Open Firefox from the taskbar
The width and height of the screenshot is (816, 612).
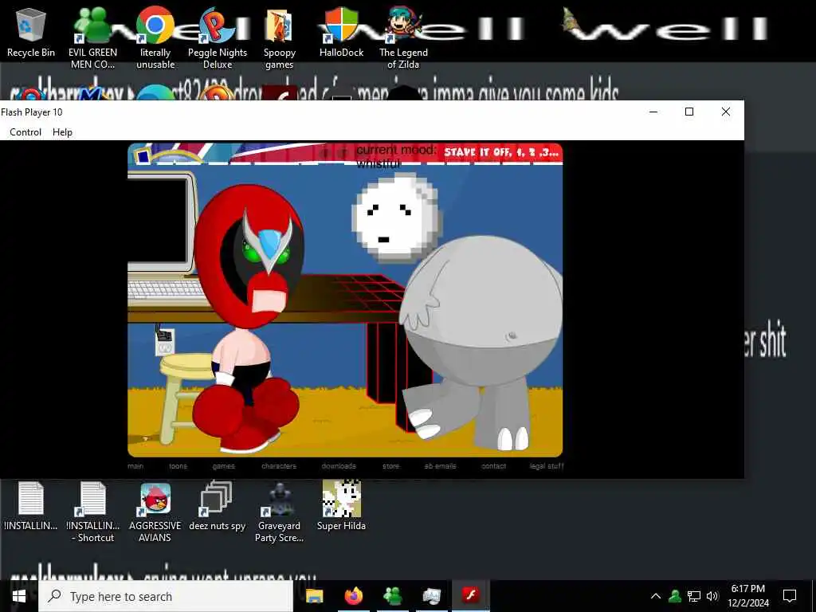[354, 596]
